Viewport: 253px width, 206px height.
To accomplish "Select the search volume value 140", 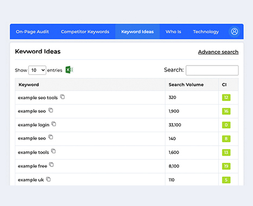I will [172, 139].
